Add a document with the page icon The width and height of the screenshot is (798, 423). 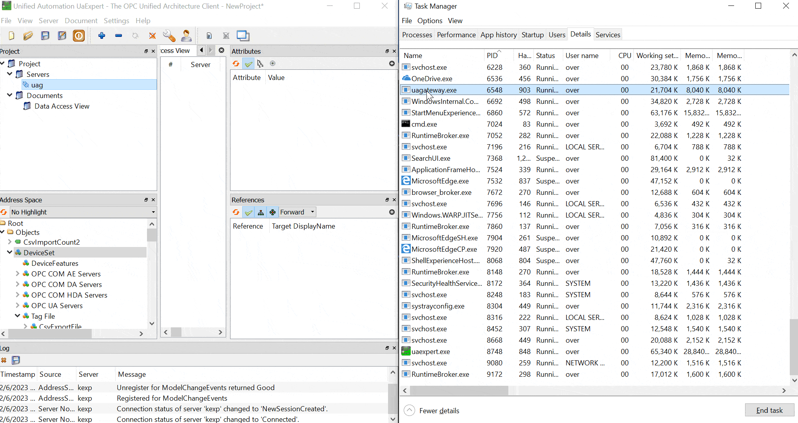tap(209, 36)
